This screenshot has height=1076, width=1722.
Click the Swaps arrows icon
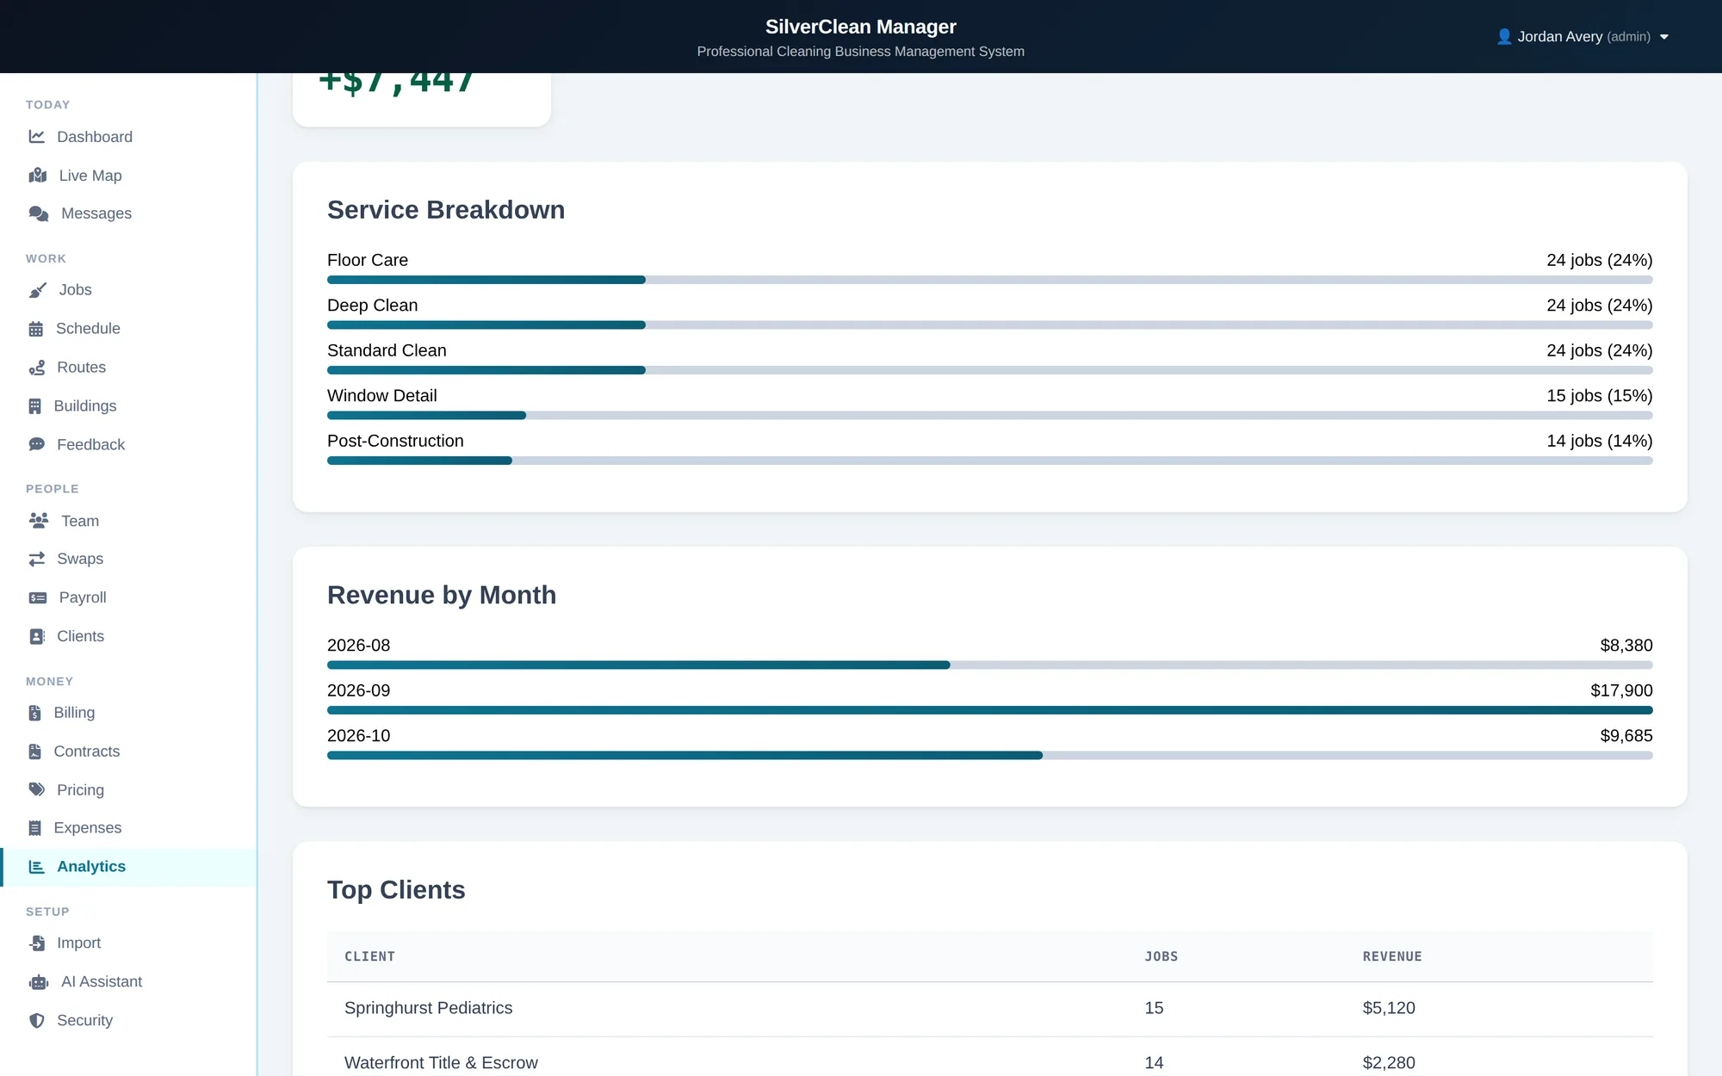[37, 560]
